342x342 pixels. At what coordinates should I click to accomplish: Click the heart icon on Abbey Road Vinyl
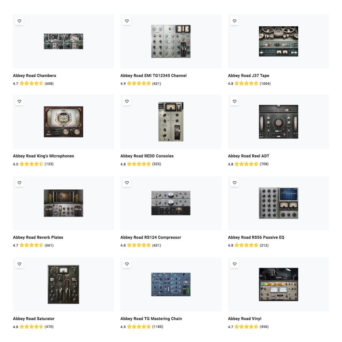tap(235, 264)
